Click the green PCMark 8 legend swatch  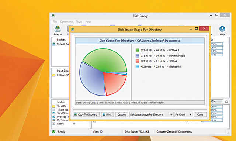(x=137, y=50)
